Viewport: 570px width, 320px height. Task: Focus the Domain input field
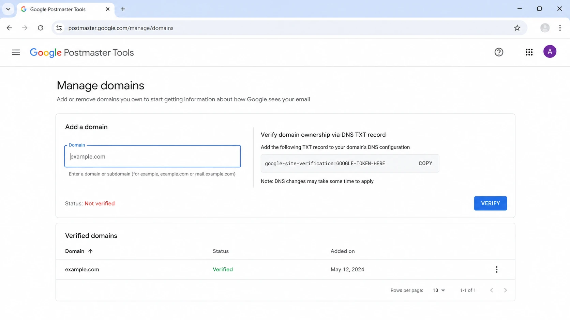152,156
